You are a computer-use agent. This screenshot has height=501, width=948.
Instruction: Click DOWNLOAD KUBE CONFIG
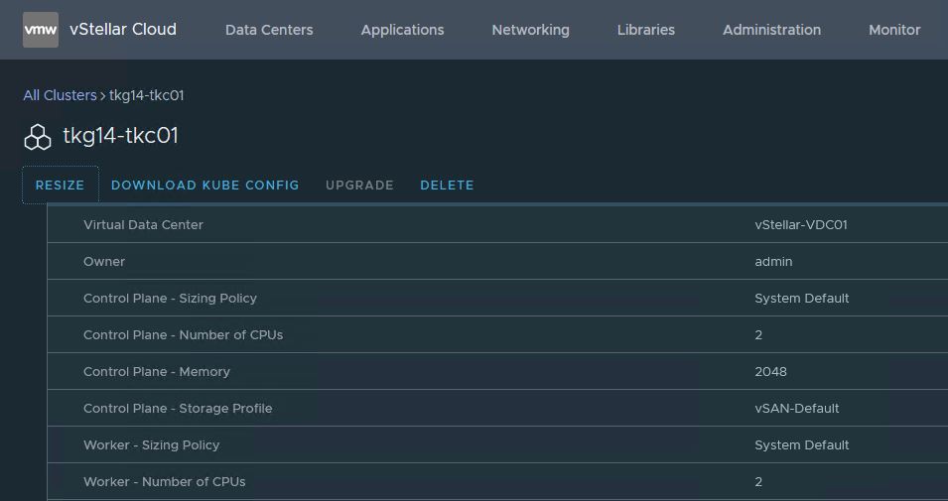[204, 186]
